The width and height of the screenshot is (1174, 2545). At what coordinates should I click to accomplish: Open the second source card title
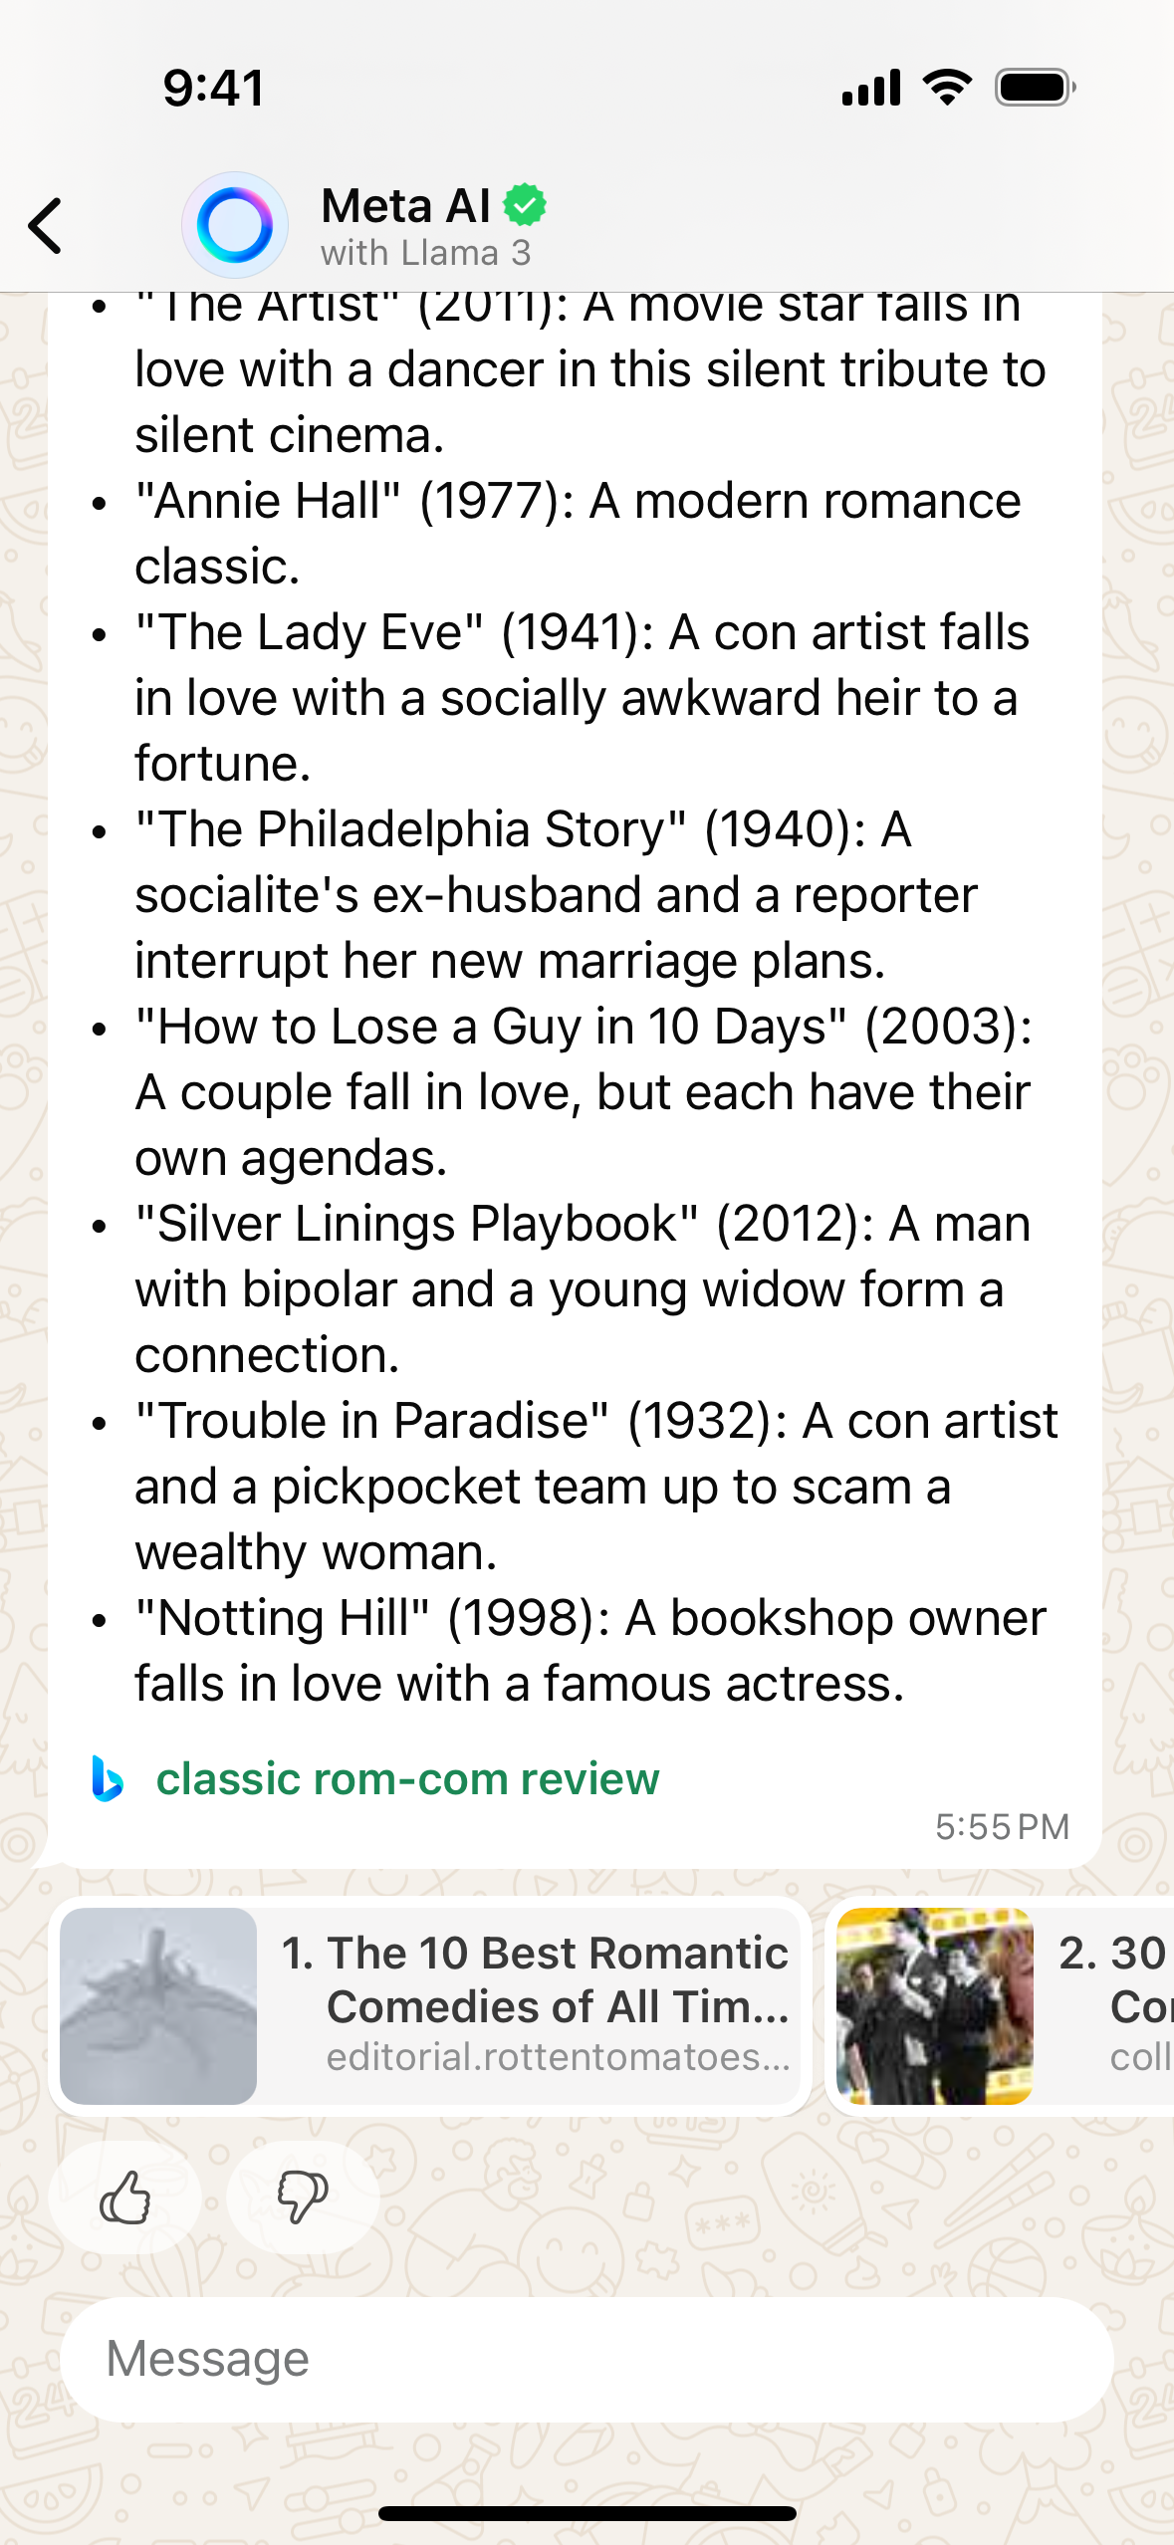click(1115, 1980)
